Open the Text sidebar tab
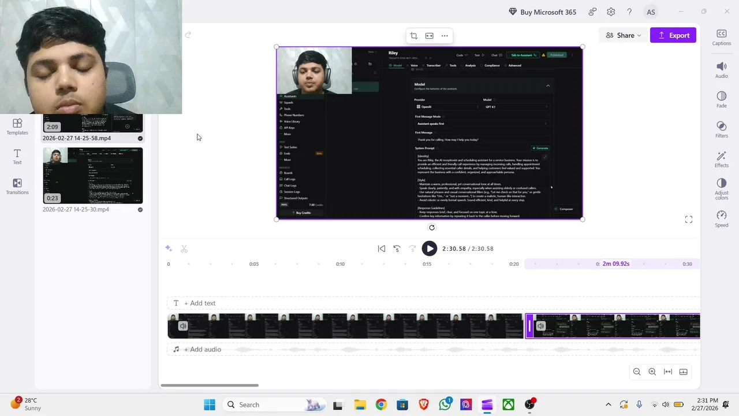739x416 pixels. 17,157
